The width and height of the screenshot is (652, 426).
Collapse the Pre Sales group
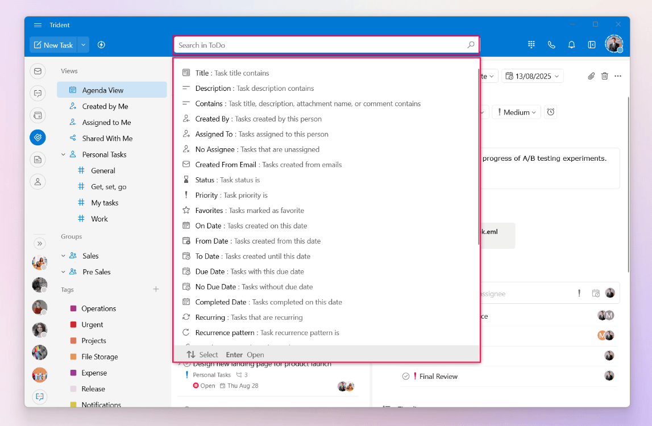pyautogui.click(x=63, y=272)
